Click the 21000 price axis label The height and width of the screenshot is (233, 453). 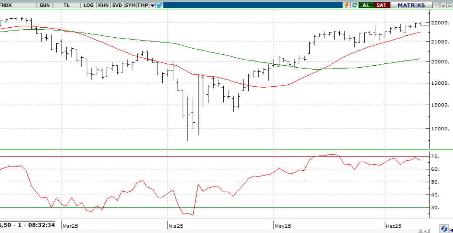[x=440, y=42]
